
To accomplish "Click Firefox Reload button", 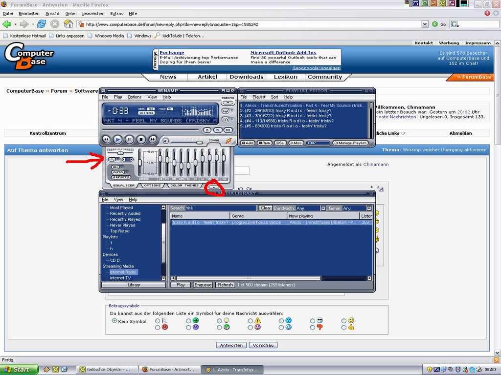I will (42, 24).
